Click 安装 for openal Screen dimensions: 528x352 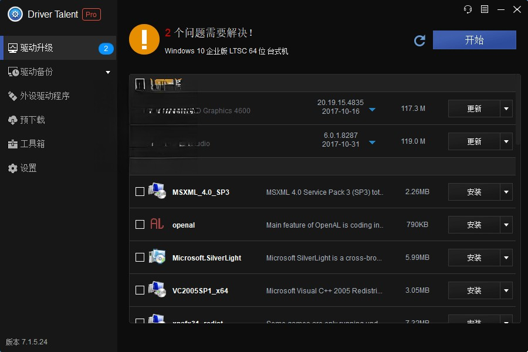[474, 225]
